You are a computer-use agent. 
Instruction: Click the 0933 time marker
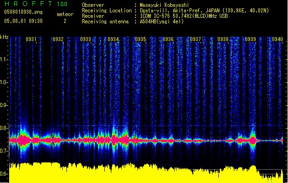pos(86,39)
